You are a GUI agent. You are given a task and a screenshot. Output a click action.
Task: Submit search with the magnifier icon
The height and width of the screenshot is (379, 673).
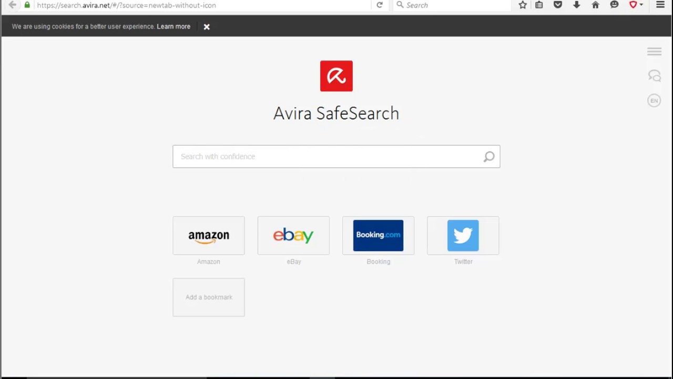pos(489,156)
